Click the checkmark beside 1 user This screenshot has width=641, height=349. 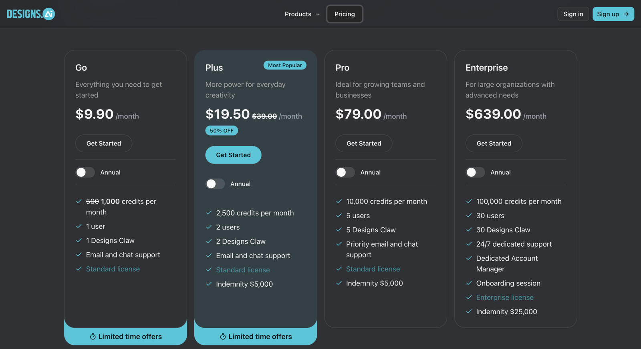[79, 226]
